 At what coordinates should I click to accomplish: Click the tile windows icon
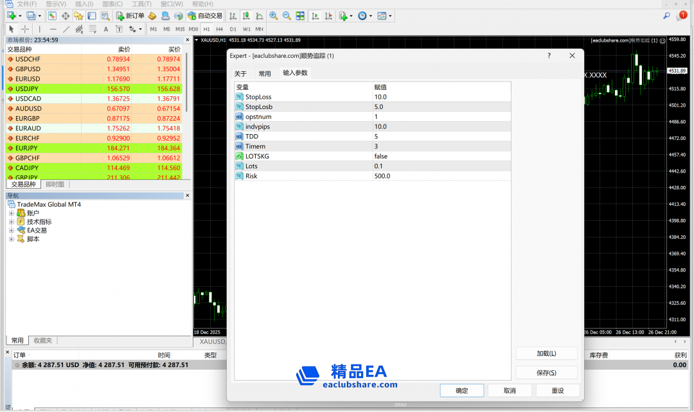tap(300, 15)
